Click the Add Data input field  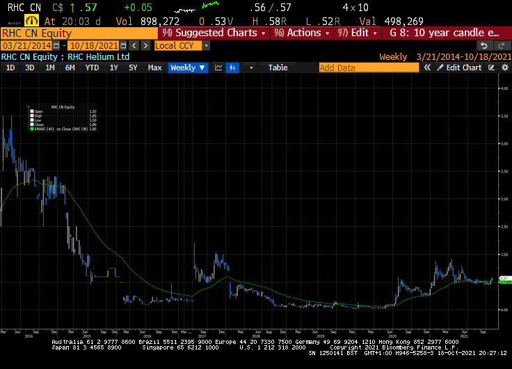point(369,68)
